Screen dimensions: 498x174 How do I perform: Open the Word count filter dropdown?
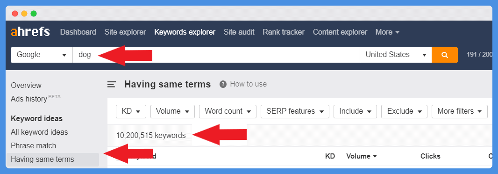click(228, 111)
